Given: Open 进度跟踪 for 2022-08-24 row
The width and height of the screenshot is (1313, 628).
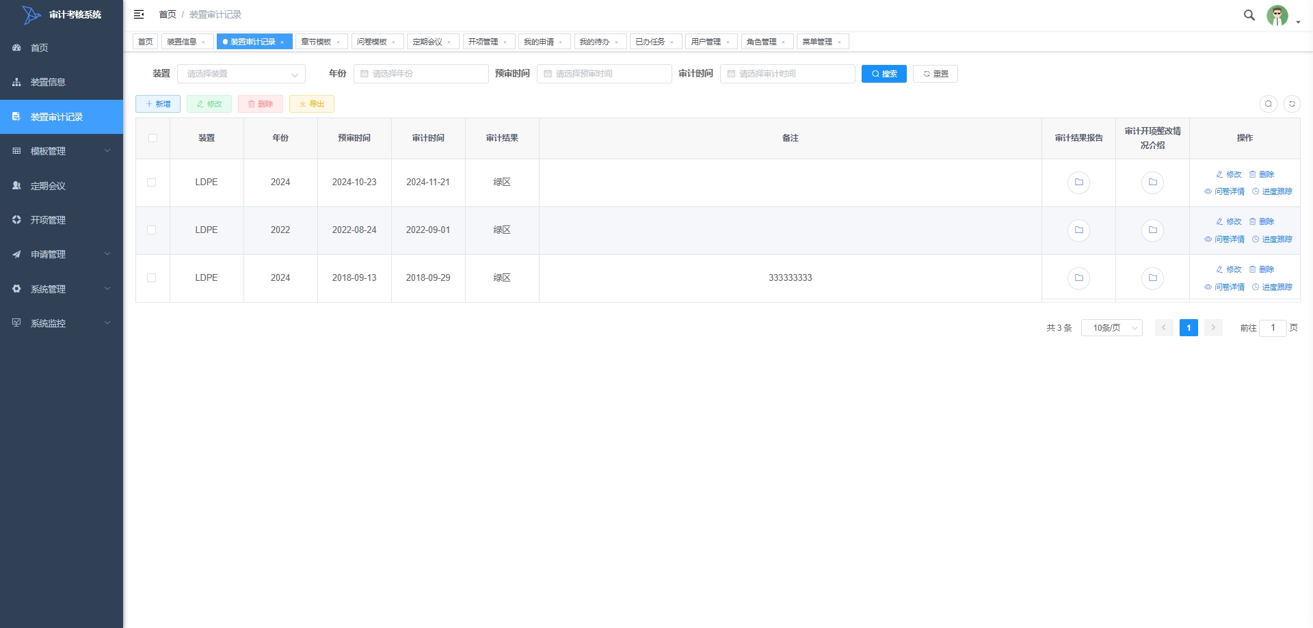Looking at the screenshot, I should 1272,239.
